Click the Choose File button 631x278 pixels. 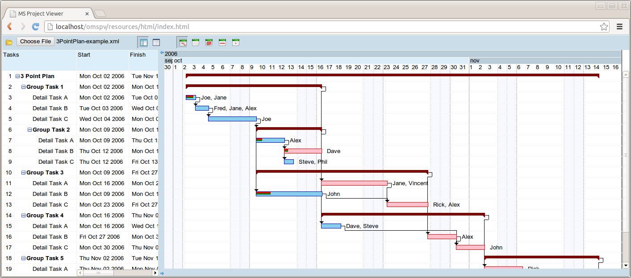click(35, 41)
